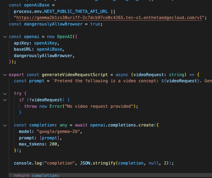
Task: Click the 'Error' class name
Action: (x=56, y=106)
